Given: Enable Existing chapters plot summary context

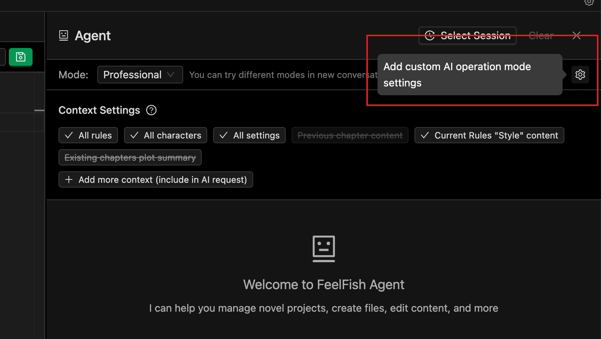Looking at the screenshot, I should point(130,158).
